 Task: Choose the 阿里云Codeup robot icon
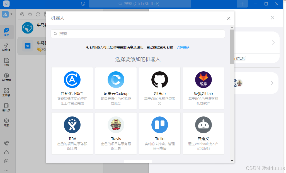click(x=116, y=80)
